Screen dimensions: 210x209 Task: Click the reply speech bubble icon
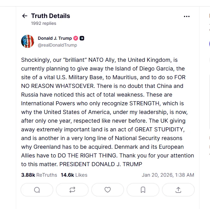coord(37,190)
